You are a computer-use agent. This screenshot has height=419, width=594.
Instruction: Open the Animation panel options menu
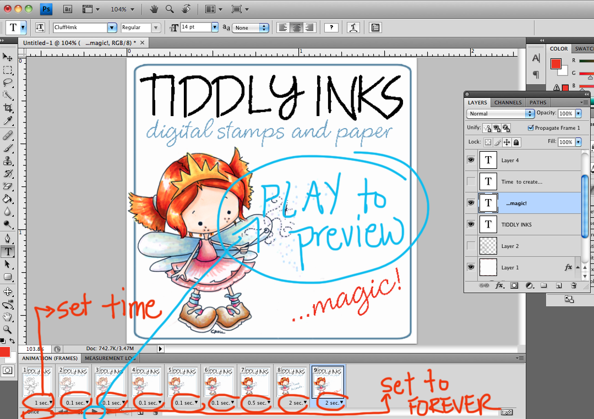[x=520, y=358]
